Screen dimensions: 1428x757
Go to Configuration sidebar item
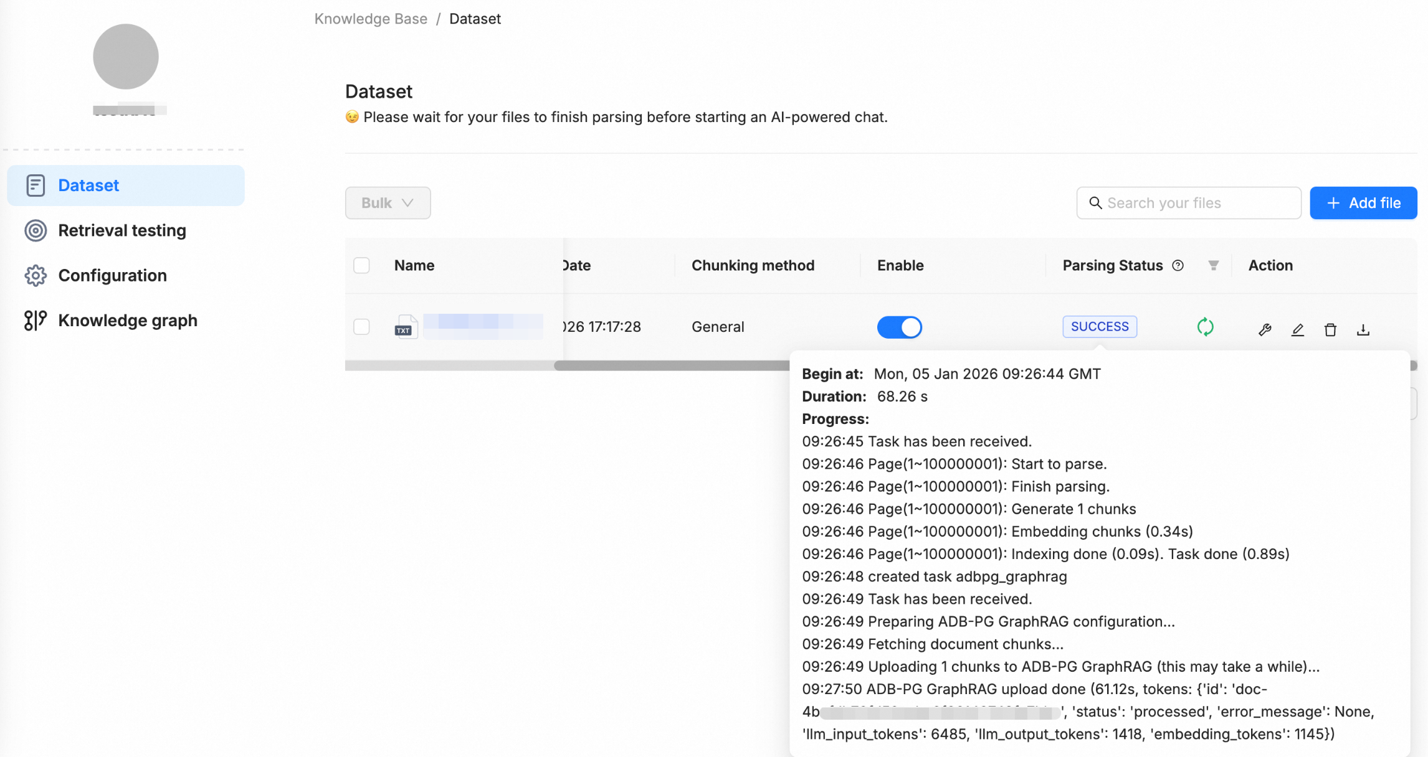(x=112, y=275)
